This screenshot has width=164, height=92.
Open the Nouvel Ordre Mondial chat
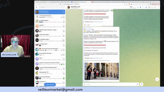50,78
